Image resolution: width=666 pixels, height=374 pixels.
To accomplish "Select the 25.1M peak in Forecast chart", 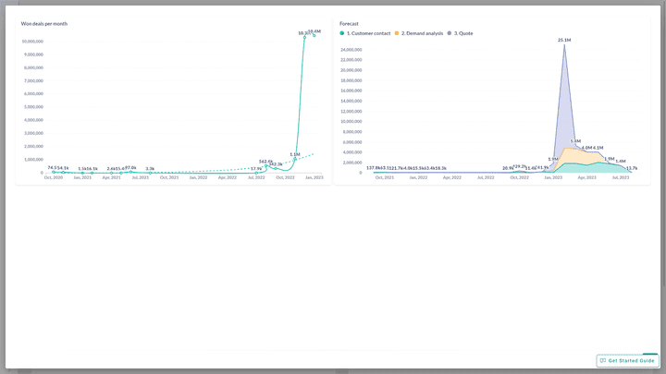I will [x=563, y=45].
